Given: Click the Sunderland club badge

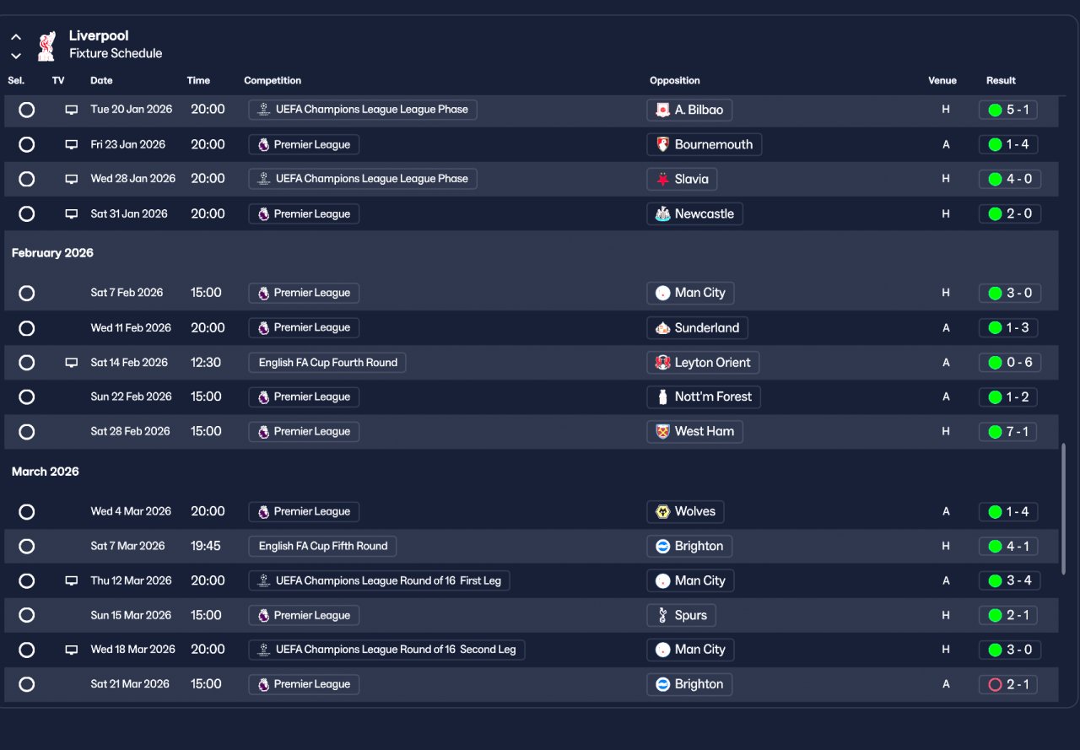Looking at the screenshot, I should [x=662, y=327].
